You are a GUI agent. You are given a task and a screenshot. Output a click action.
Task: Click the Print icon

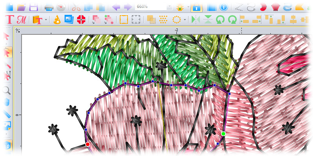click(x=49, y=7)
